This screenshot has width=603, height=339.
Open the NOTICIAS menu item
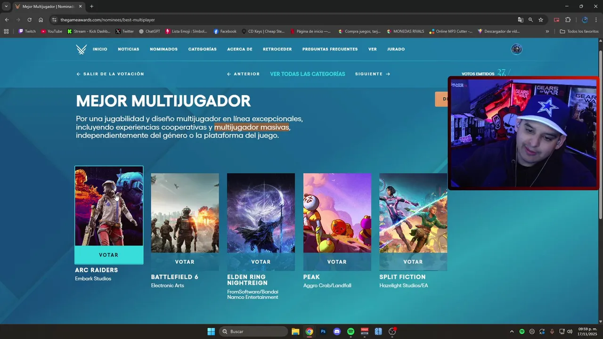tap(129, 49)
